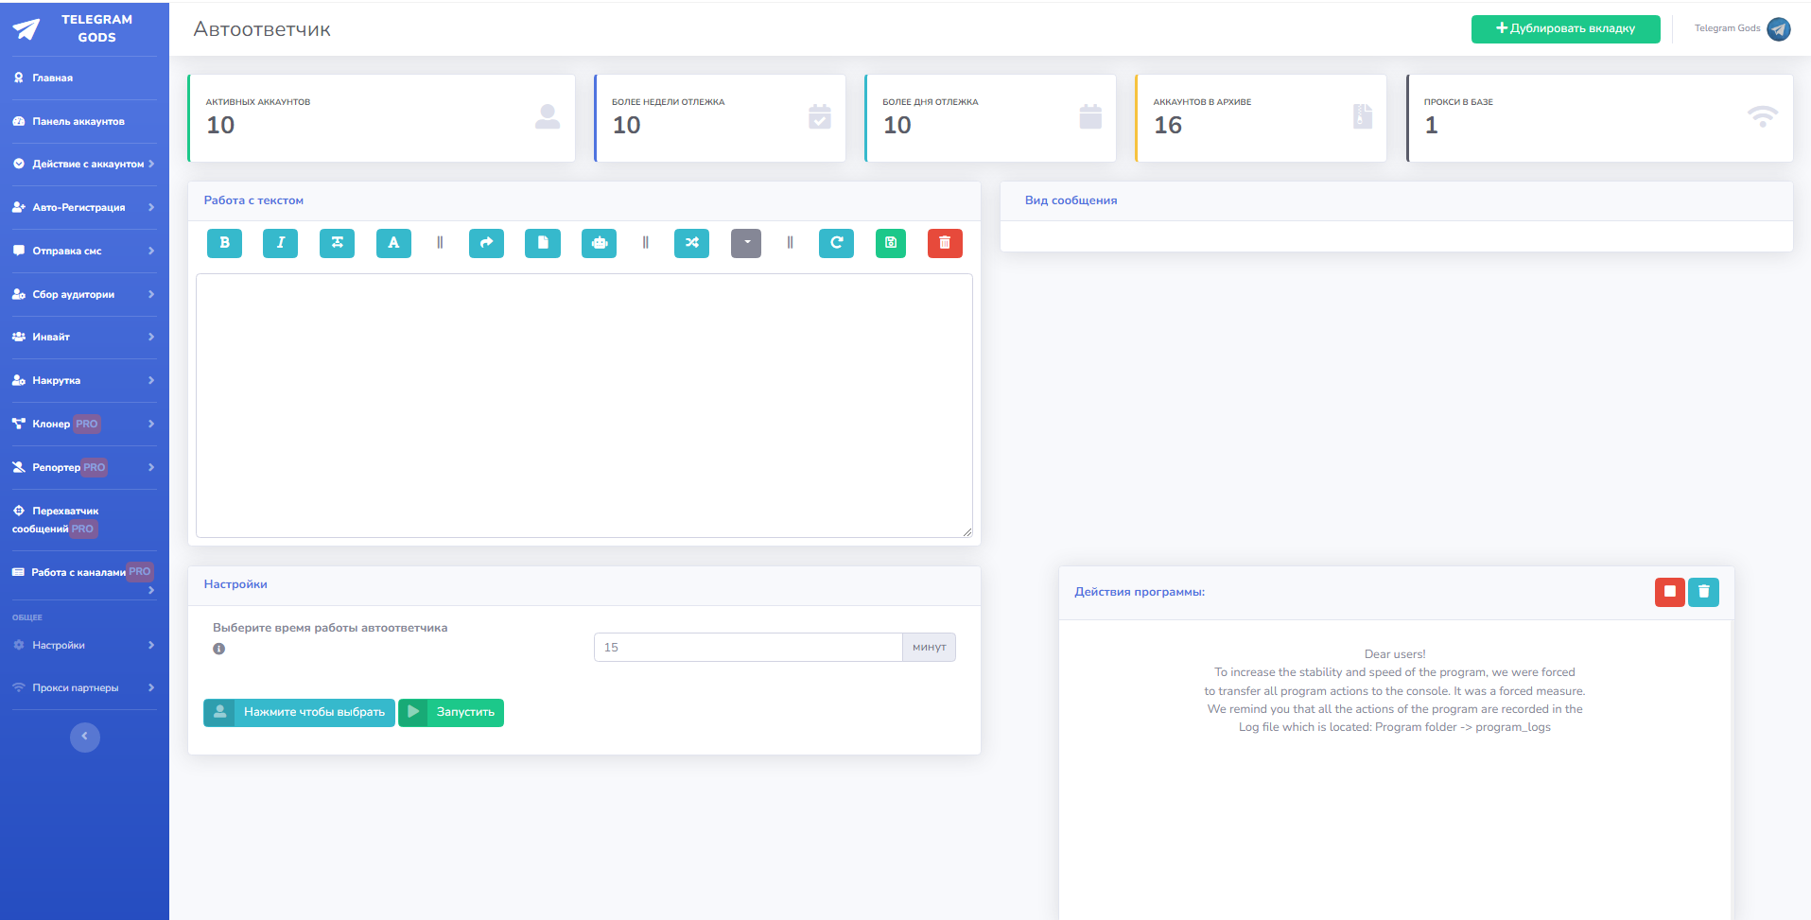Open Прокси партнеры in the sidebar
Image resolution: width=1811 pixels, height=920 pixels.
84,688
